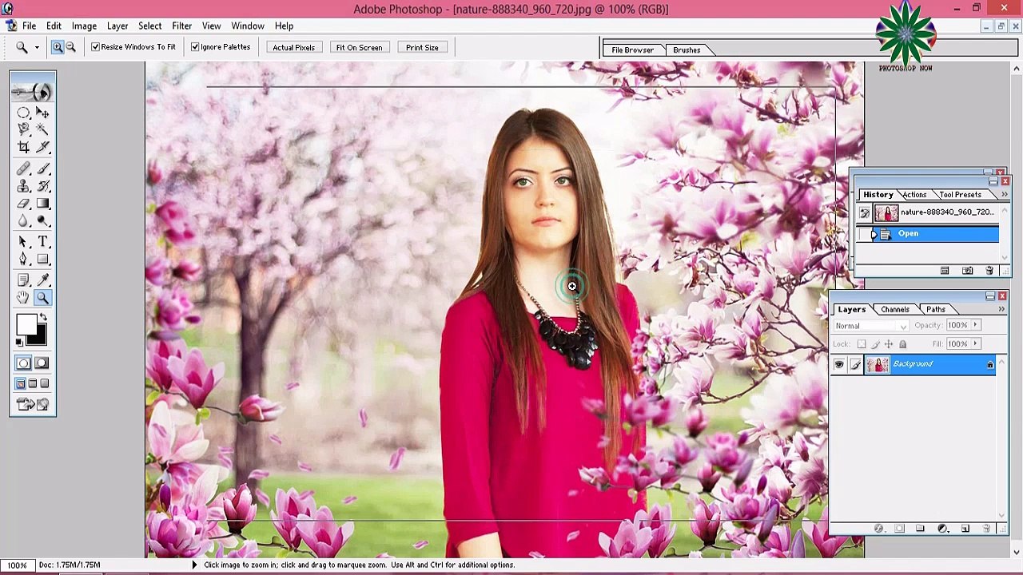The image size is (1023, 575).
Task: Open status bar document info arrow
Action: pyautogui.click(x=194, y=565)
